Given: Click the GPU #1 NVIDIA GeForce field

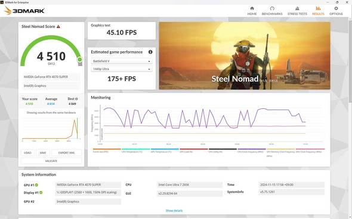Looking at the screenshot, I should point(88,184).
